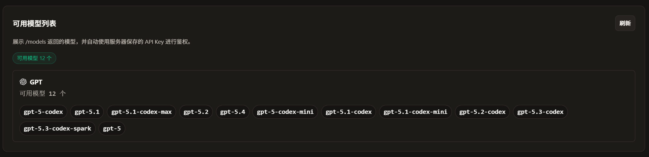This screenshot has height=157, width=649.
Task: Click the gpt-5.4 model chip
Action: 233,112
